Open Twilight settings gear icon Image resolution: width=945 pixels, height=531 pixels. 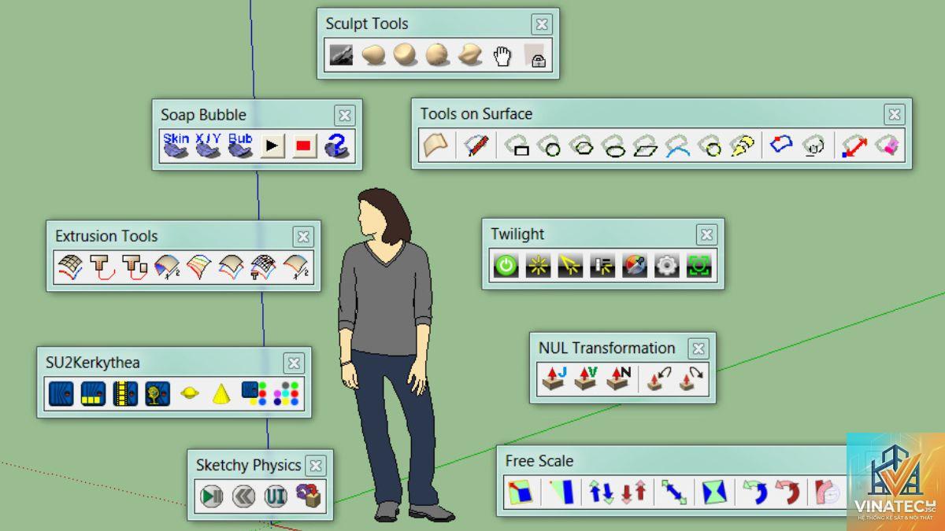pyautogui.click(x=666, y=266)
